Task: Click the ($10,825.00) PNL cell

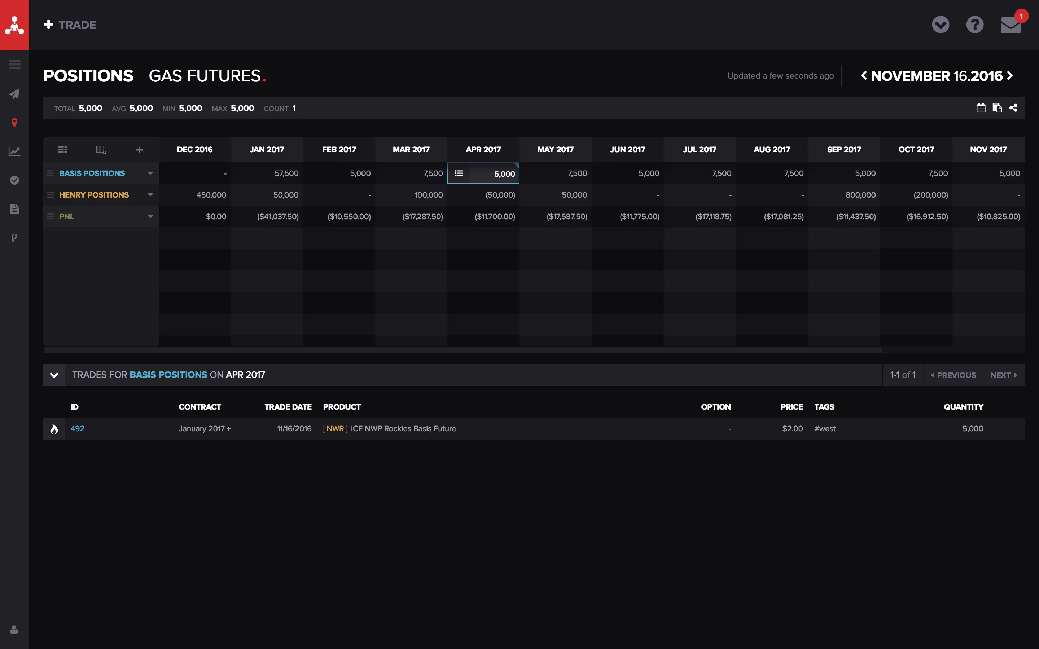Action: [988, 216]
